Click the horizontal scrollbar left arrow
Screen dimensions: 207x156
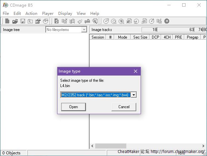pos(92,146)
